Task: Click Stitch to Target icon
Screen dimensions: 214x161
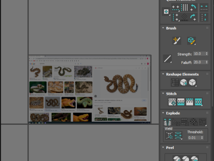Action: click(172, 102)
